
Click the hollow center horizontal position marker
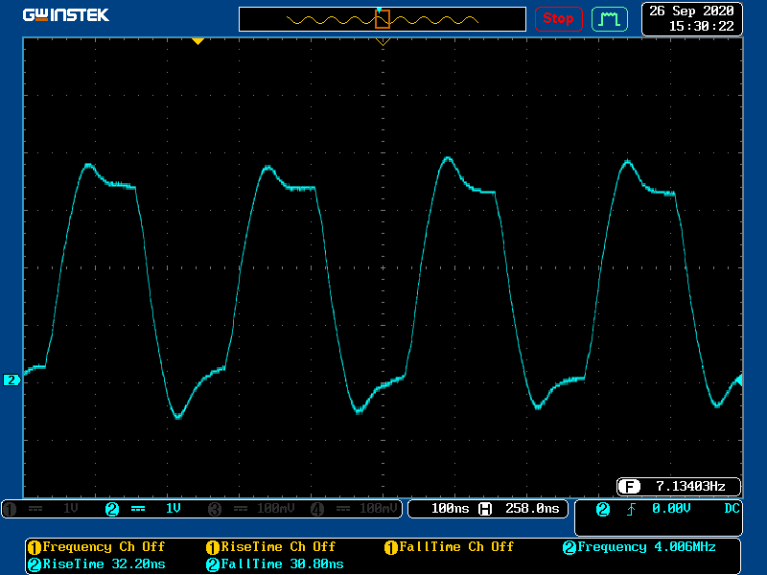383,41
